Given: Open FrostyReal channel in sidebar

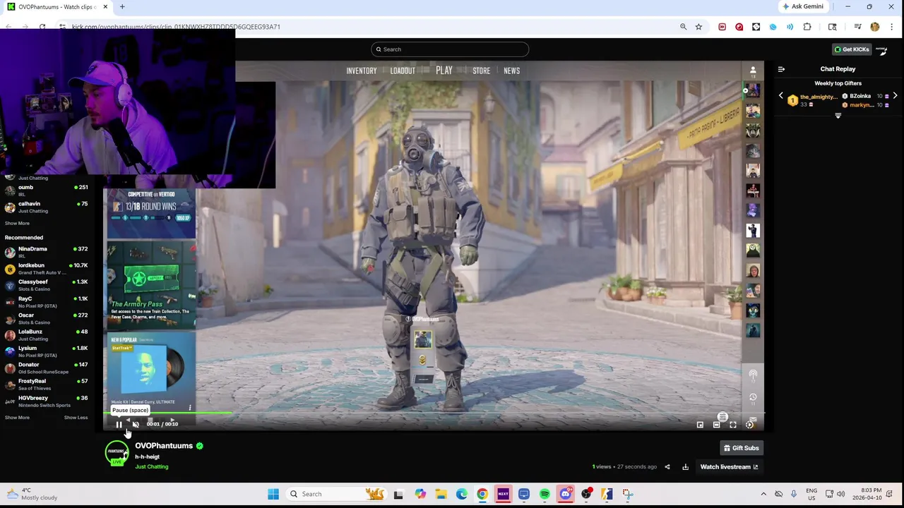Looking at the screenshot, I should (47, 385).
